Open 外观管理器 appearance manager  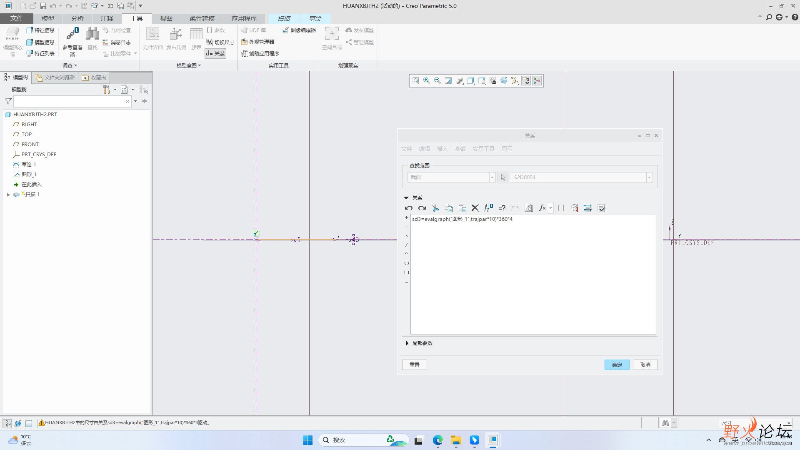click(257, 42)
